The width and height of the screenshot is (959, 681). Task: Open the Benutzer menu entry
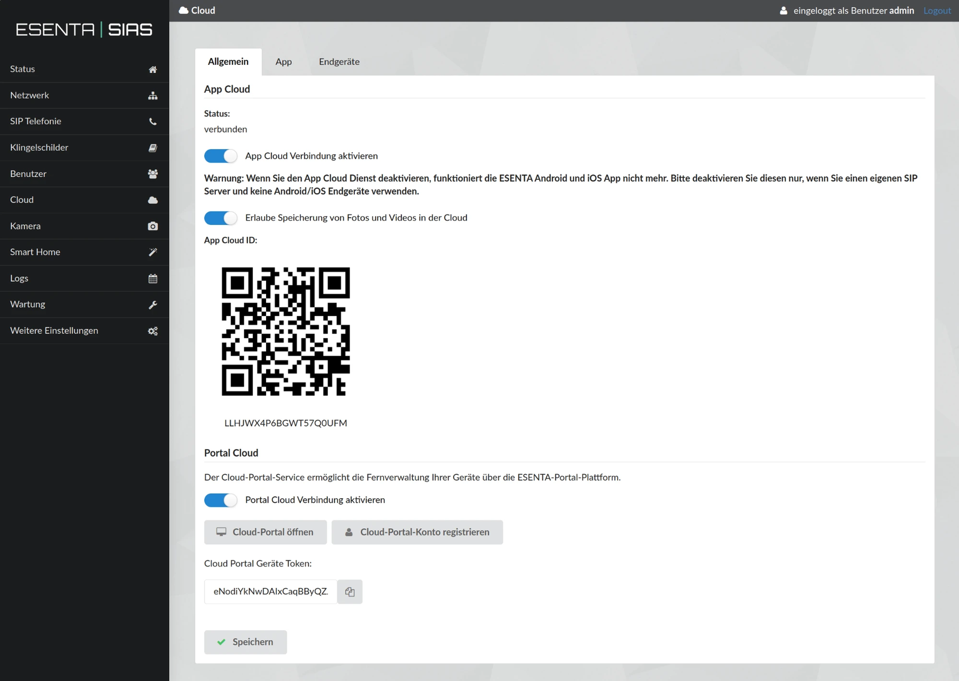click(x=85, y=174)
